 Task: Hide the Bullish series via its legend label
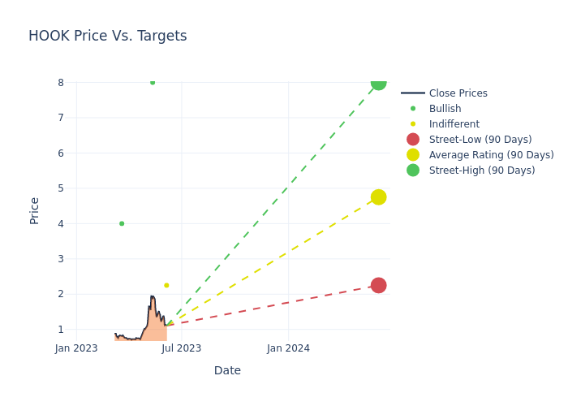[x=445, y=109]
